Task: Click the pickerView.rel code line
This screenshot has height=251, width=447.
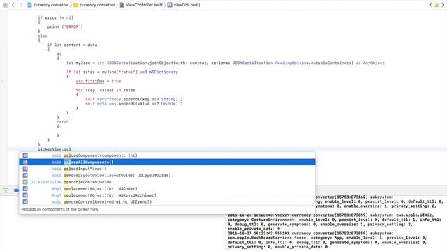Action: click(54, 149)
